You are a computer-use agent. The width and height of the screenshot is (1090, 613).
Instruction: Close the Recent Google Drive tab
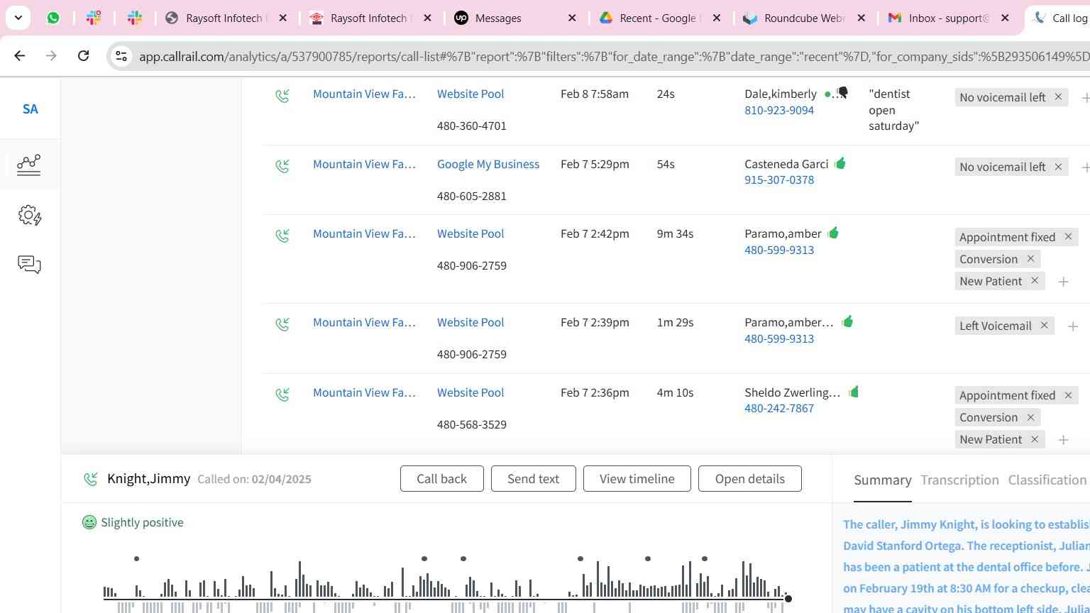click(x=717, y=18)
